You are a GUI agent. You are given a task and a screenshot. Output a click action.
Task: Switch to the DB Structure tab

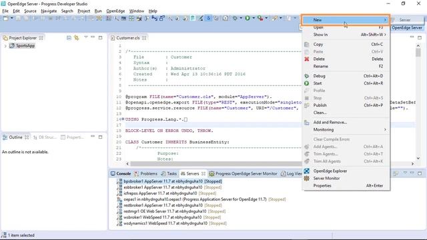point(45,137)
